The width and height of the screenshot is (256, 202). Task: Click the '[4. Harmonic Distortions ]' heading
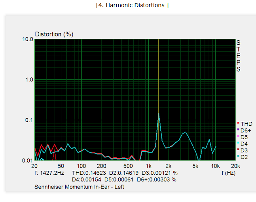click(x=132, y=5)
